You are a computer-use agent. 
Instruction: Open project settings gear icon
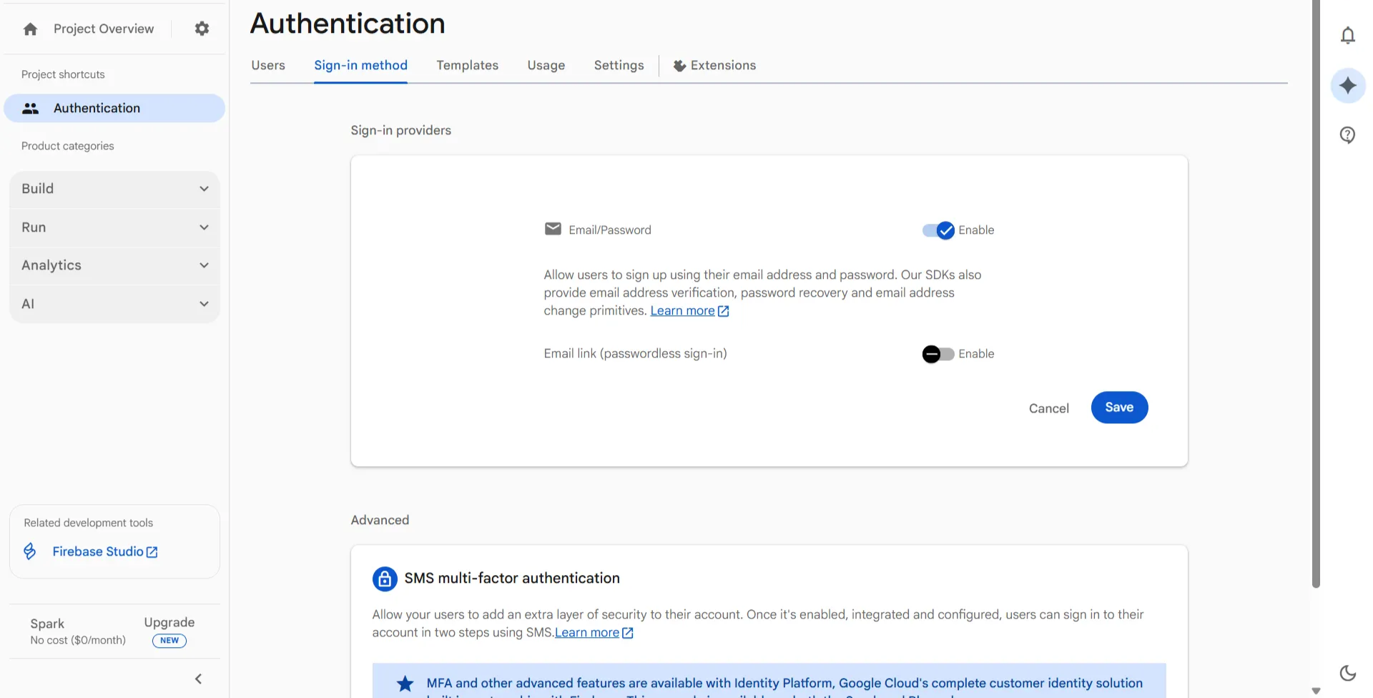202,29
